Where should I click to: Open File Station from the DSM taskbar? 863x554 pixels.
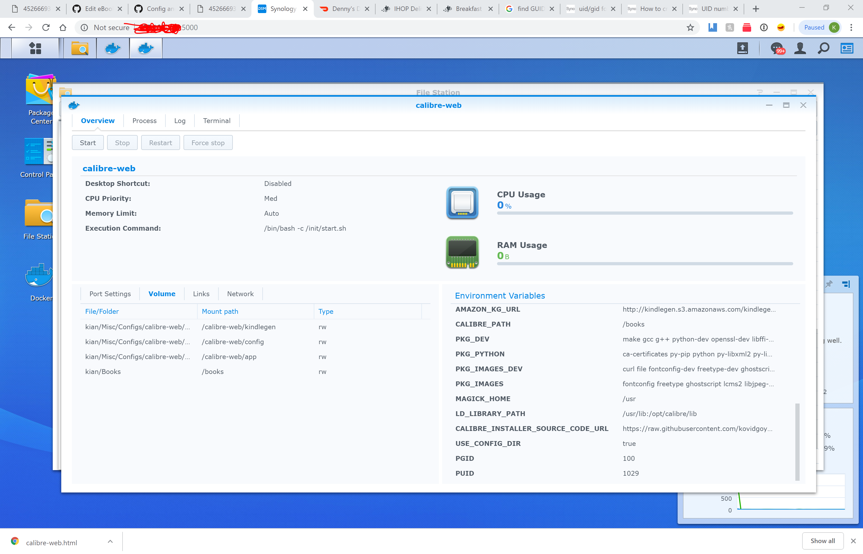[x=80, y=48]
